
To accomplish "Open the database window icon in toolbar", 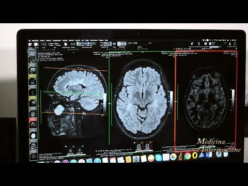I will (x=30, y=44).
